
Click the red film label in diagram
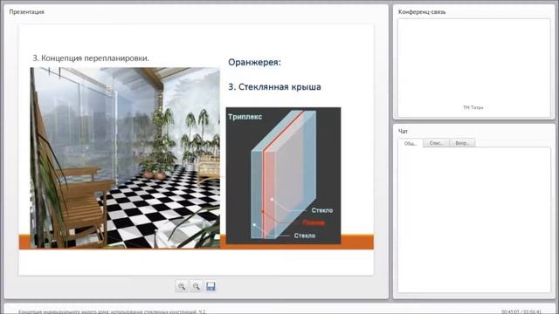(x=314, y=223)
